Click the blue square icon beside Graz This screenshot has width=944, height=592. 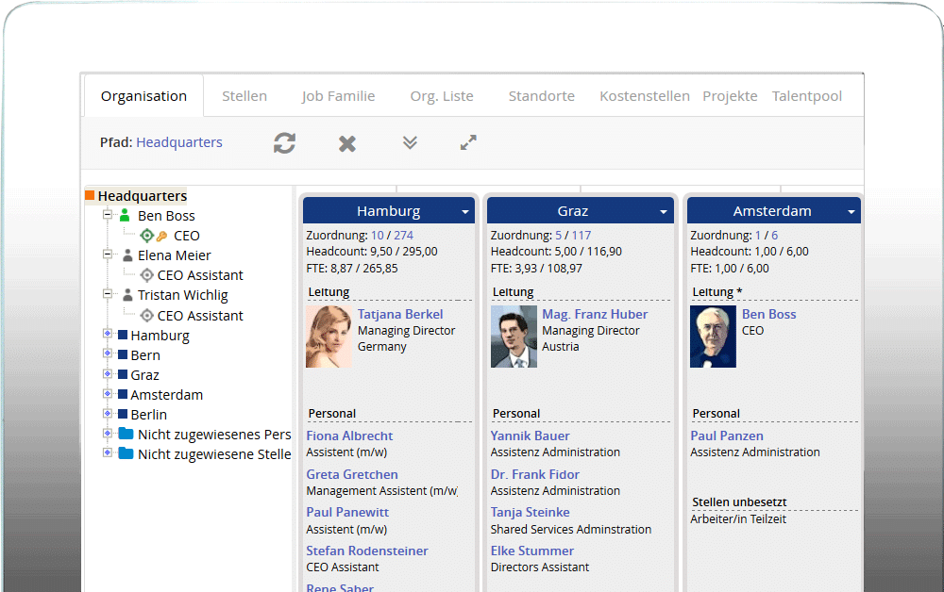[123, 374]
